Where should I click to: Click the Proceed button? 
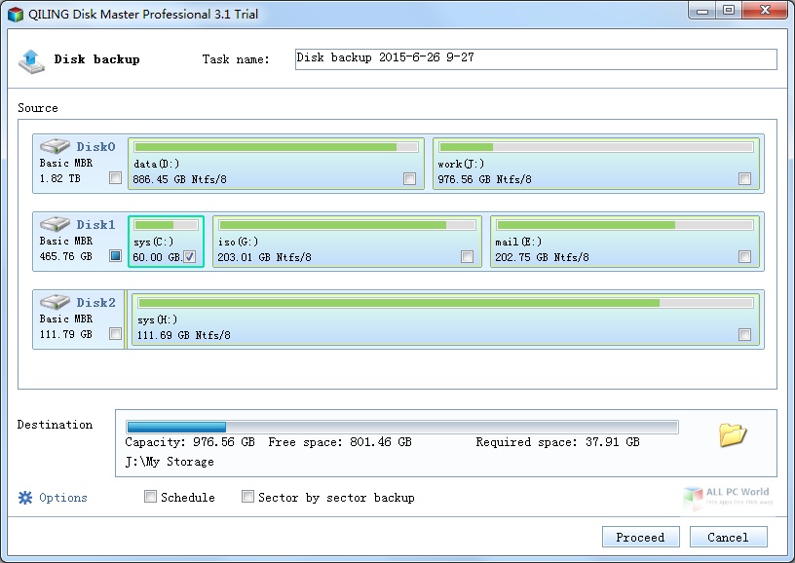point(640,537)
